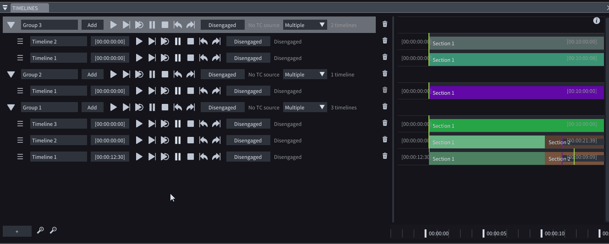This screenshot has width=609, height=244.
Task: Click the left magnifier zoom icon
Action: tap(40, 230)
